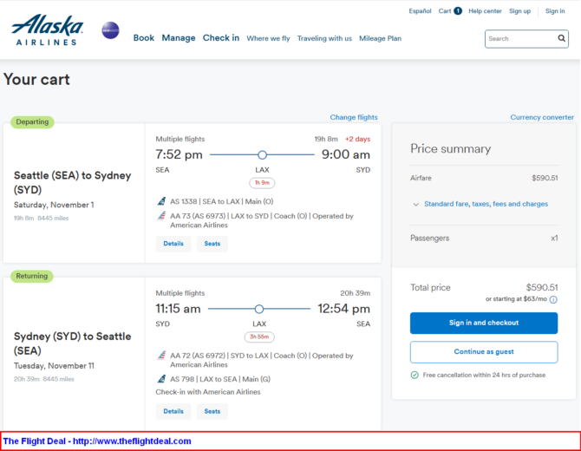Screen dimensions: 581x451
Task: Click the 1h 9m layover badge
Action: [262, 183]
